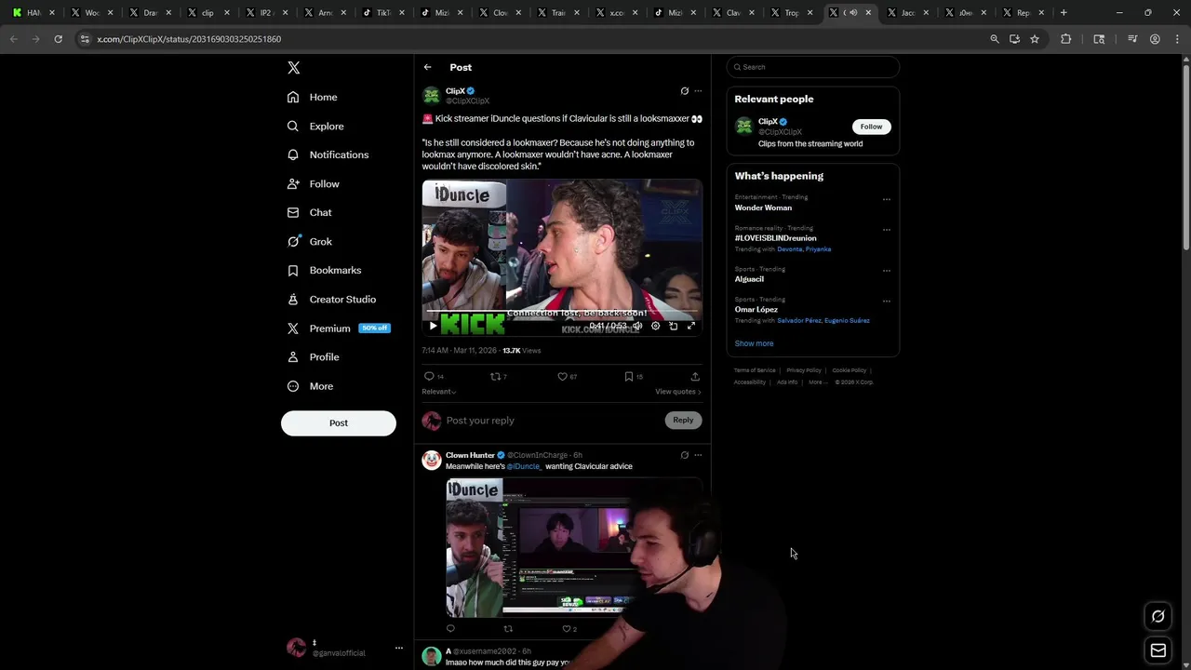Mute the video using the volume icon
Viewport: 1191px width, 670px height.
coord(638,326)
